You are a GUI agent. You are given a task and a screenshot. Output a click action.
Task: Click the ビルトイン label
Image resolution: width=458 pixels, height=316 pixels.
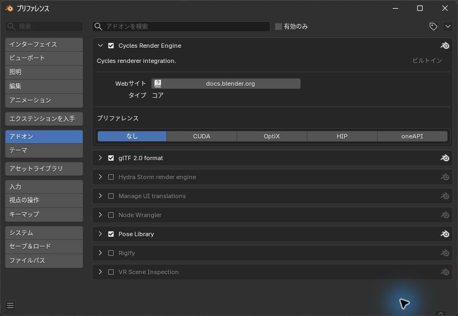coord(427,61)
